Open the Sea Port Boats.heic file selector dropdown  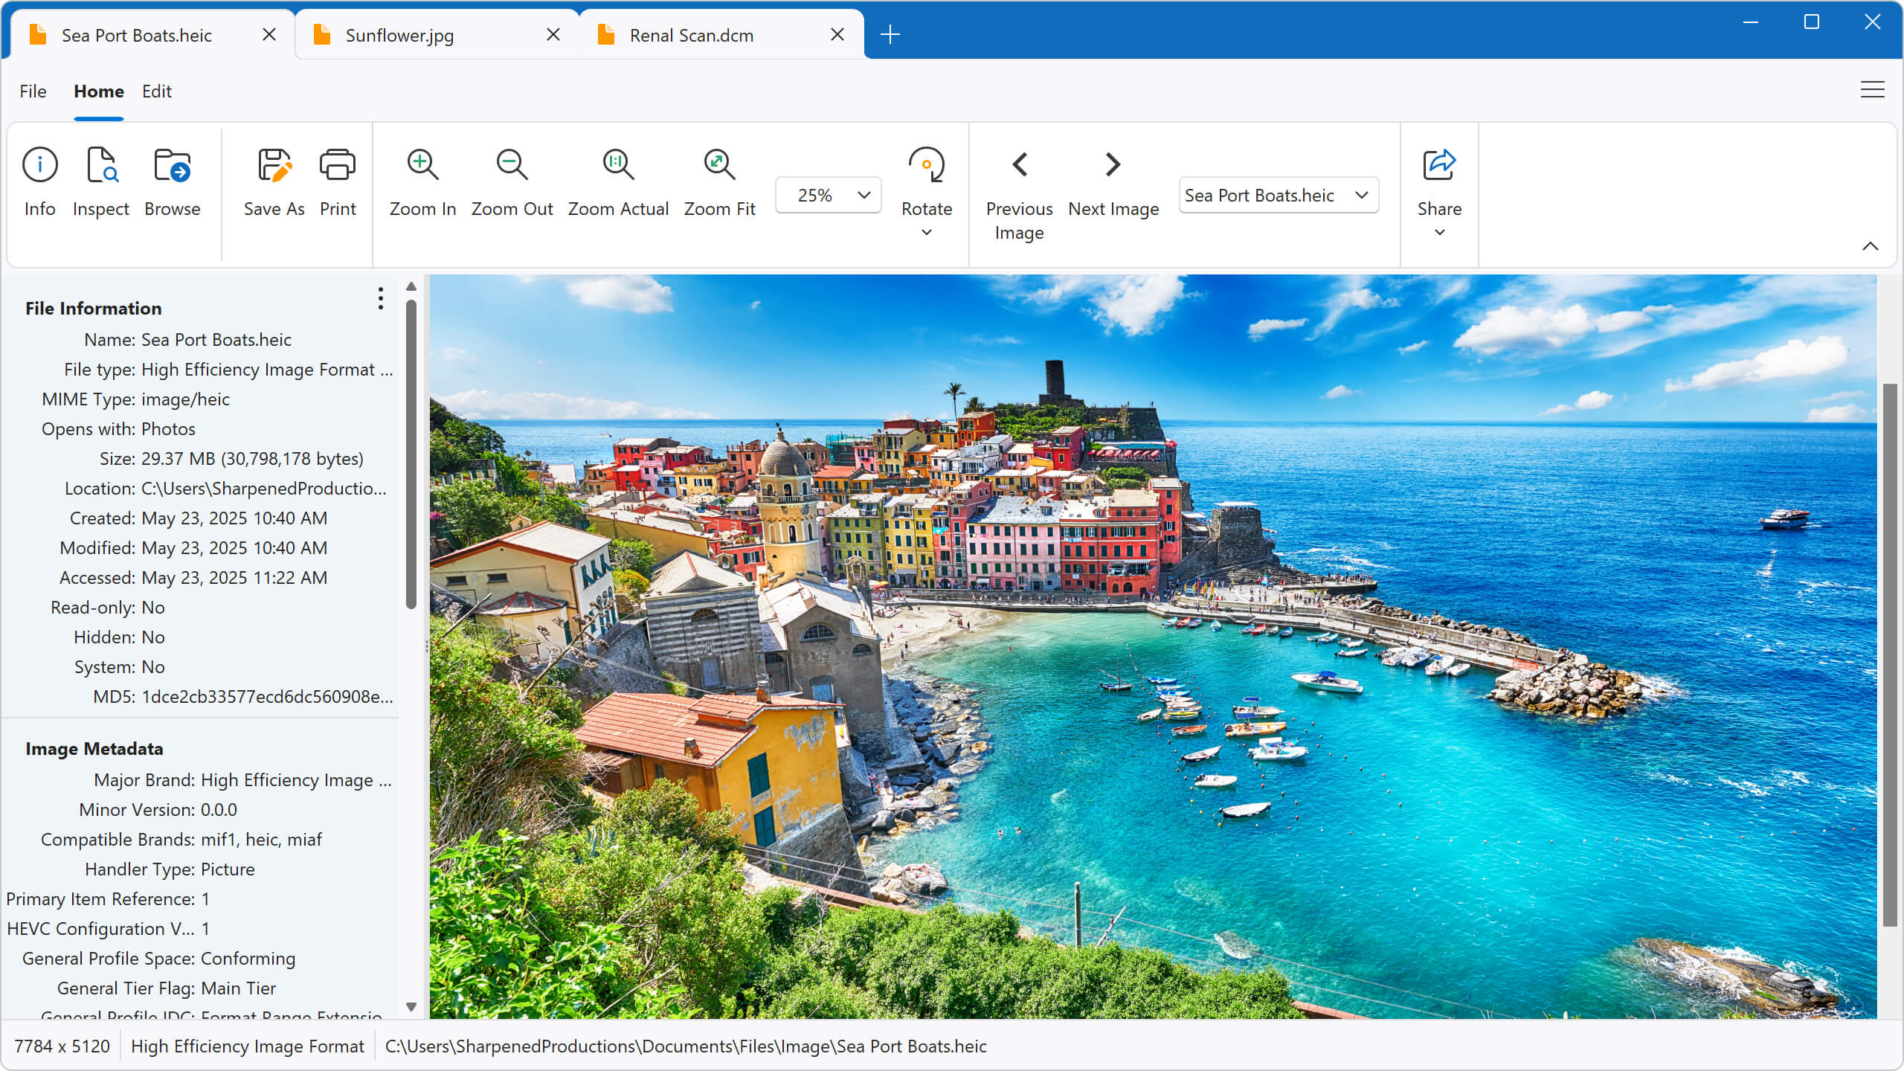click(x=1277, y=195)
